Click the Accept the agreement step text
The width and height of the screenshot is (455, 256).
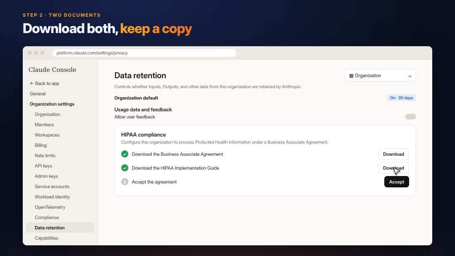[154, 182]
